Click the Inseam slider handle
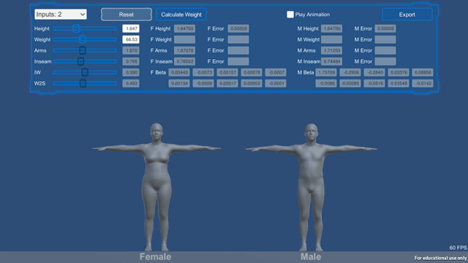Screen dimensions: 468x263 [x=80, y=61]
